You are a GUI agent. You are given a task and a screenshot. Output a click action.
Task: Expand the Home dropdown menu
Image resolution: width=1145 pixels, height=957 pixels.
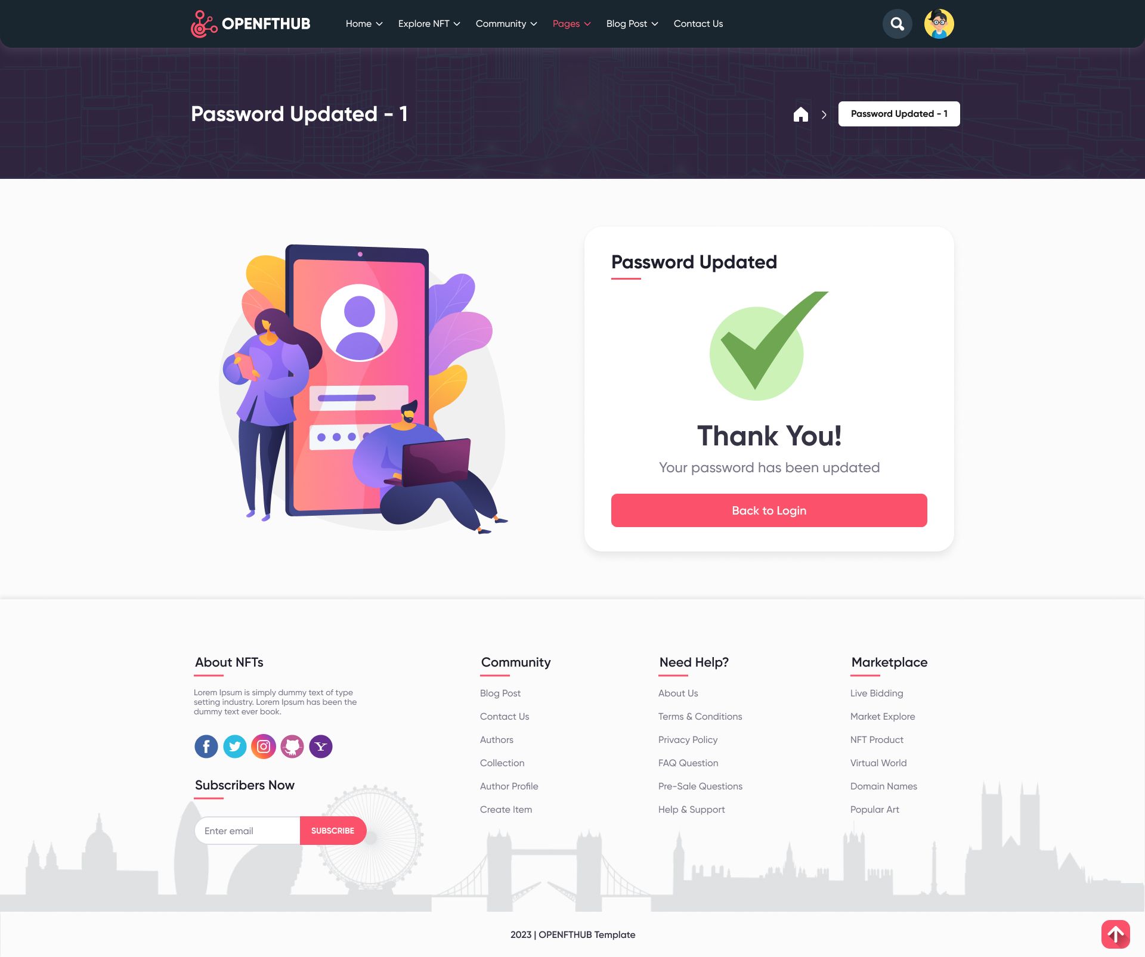click(x=364, y=24)
